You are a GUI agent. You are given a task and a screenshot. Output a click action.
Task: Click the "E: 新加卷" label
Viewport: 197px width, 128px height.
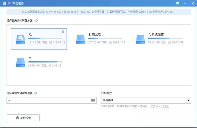[95, 34]
